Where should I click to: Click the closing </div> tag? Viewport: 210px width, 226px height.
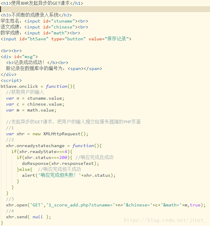9,74
